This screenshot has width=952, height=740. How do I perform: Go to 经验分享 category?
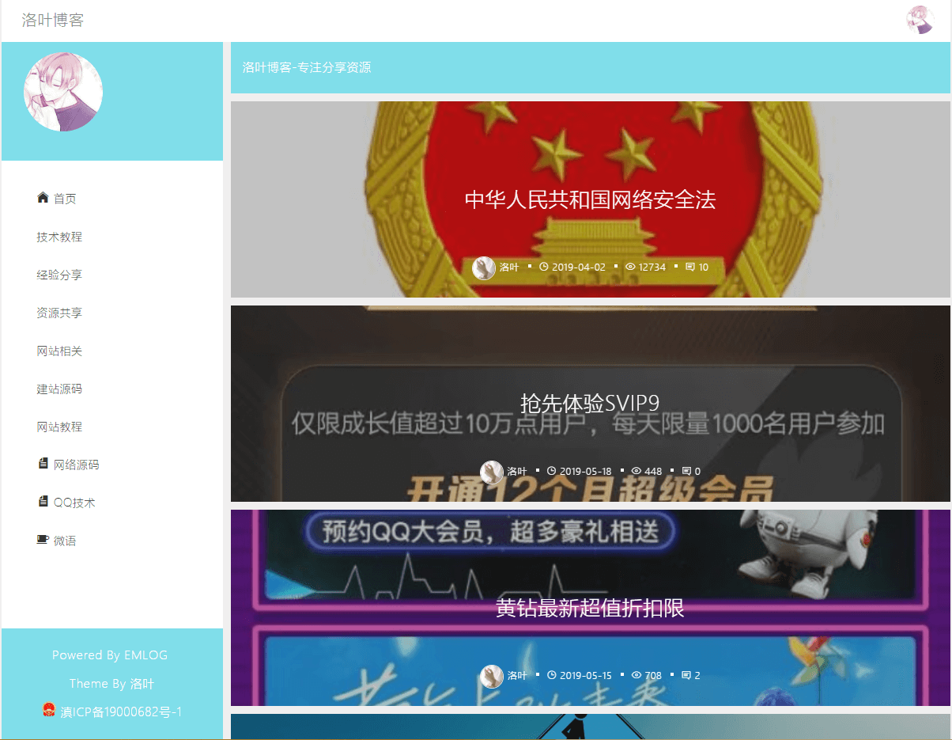[x=59, y=275]
